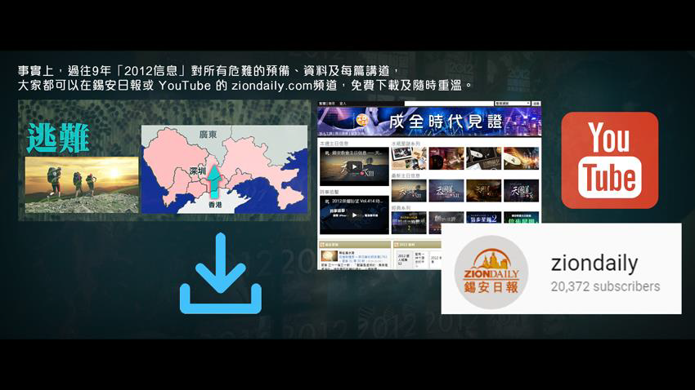Click the blue download arrow icon
The image size is (695, 390).
pos(221,273)
